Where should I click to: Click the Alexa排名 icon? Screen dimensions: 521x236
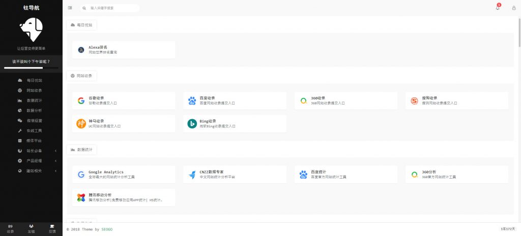(81, 50)
